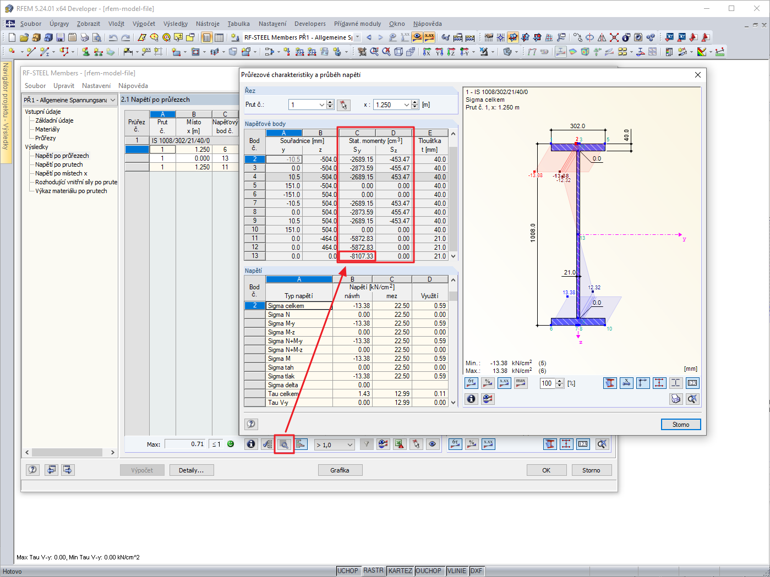
Task: Click the reset zoom icon in the stress dialog
Action: (692, 399)
